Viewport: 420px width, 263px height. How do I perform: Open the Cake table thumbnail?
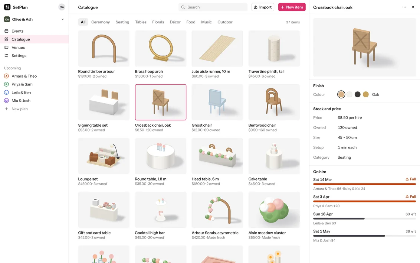[274, 156]
